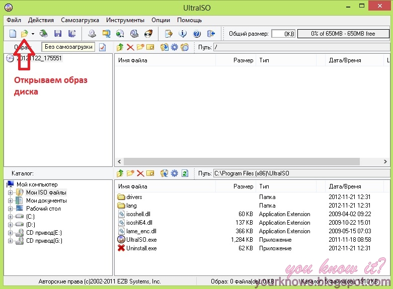Click the Up folder icon in Каталог toolbar

click(120, 173)
